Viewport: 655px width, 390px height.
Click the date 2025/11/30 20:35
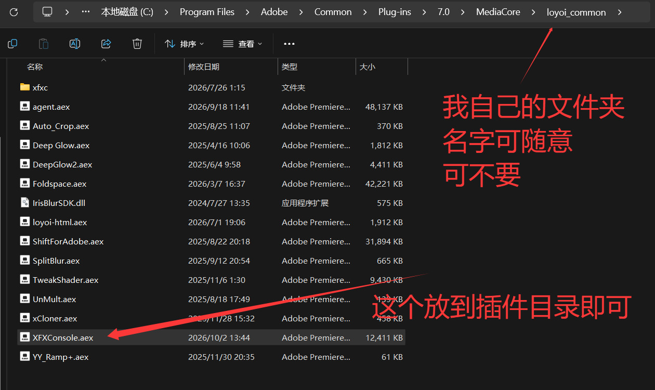221,357
